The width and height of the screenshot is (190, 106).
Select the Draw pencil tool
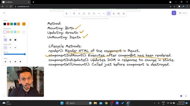[109, 14]
